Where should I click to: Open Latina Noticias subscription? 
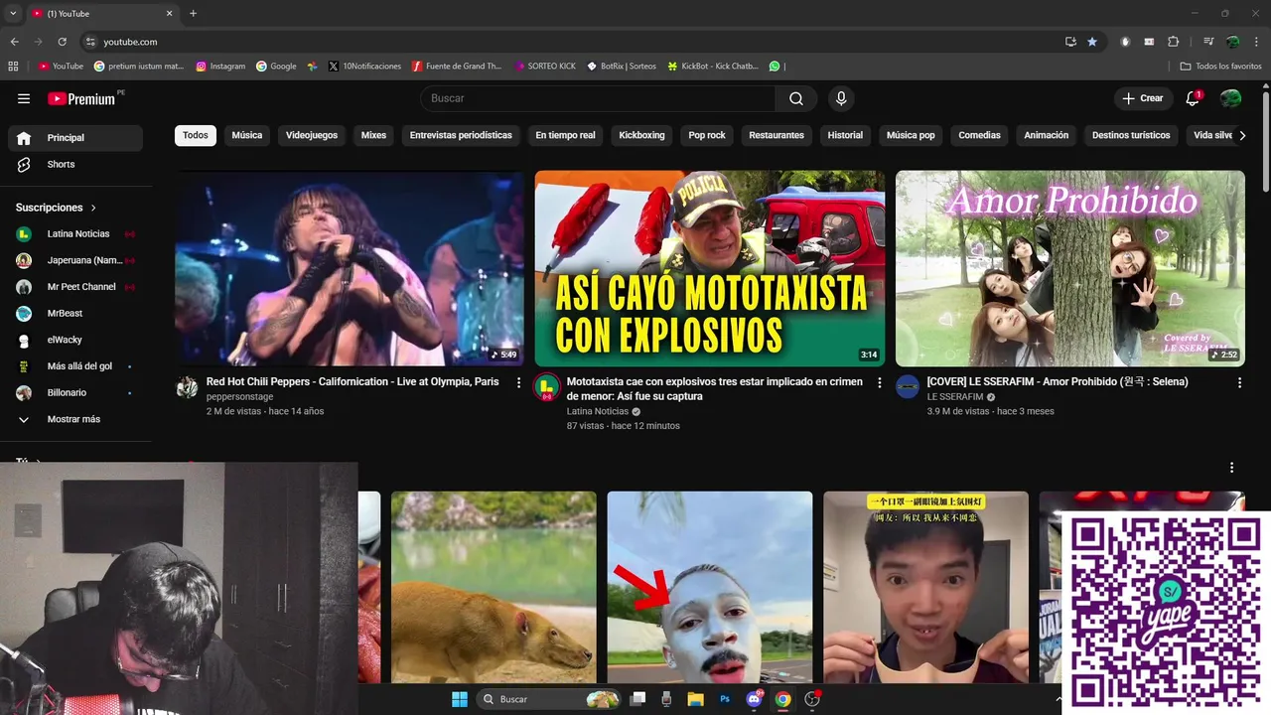(75, 233)
